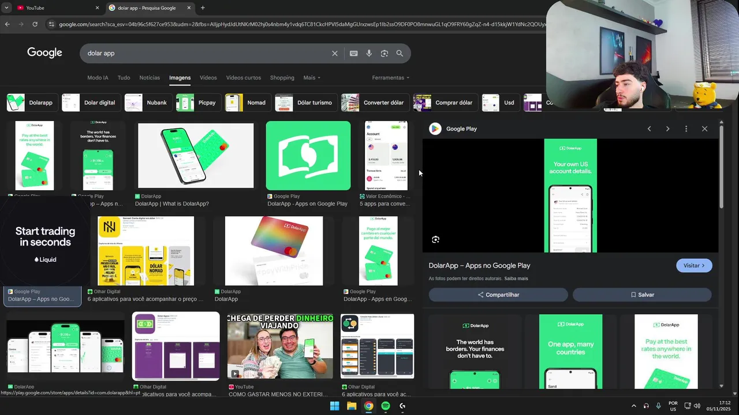Clear the search box with the X icon

pyautogui.click(x=334, y=53)
